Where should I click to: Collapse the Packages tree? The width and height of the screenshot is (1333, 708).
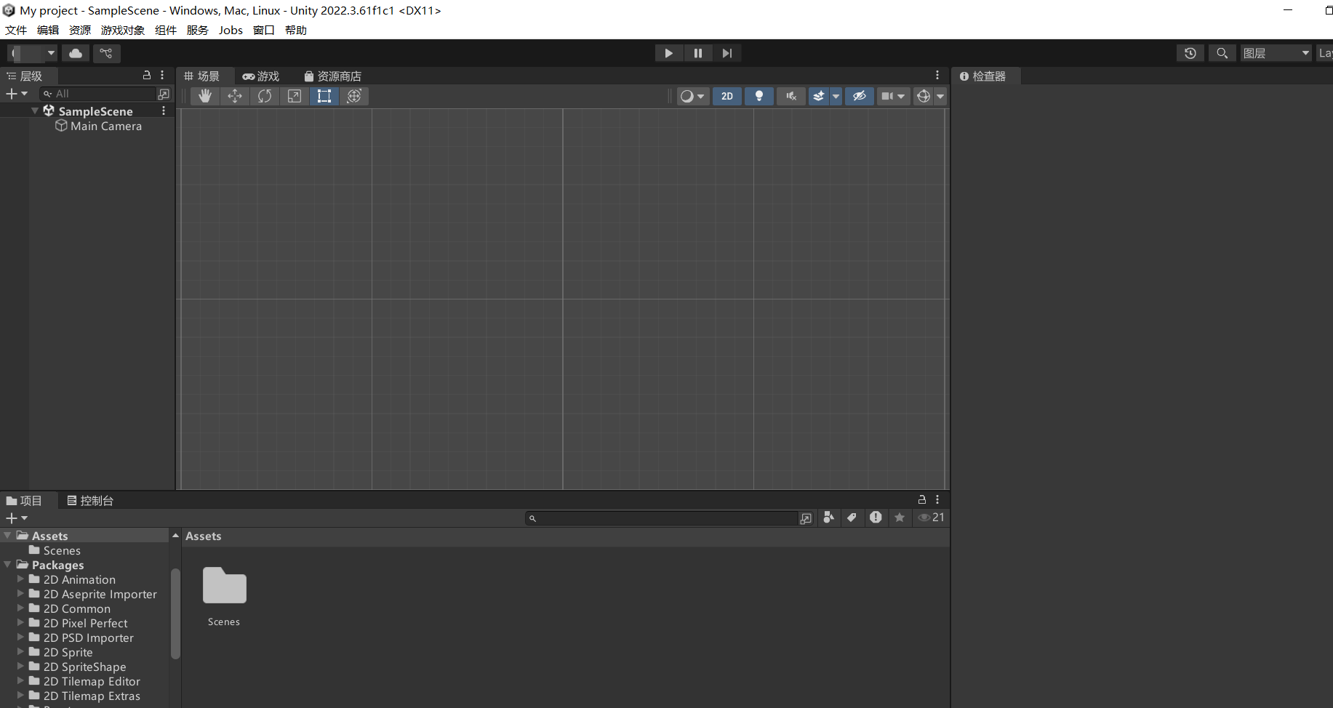point(8,564)
